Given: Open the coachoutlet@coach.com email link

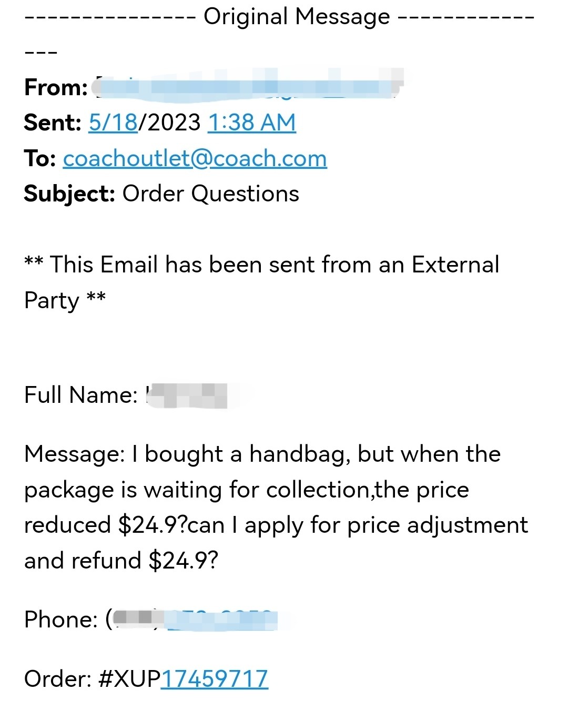Looking at the screenshot, I should 195,158.
